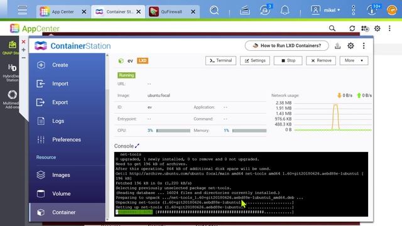The image size is (402, 226).
Task: Open the Import menu item
Action: coord(67,83)
